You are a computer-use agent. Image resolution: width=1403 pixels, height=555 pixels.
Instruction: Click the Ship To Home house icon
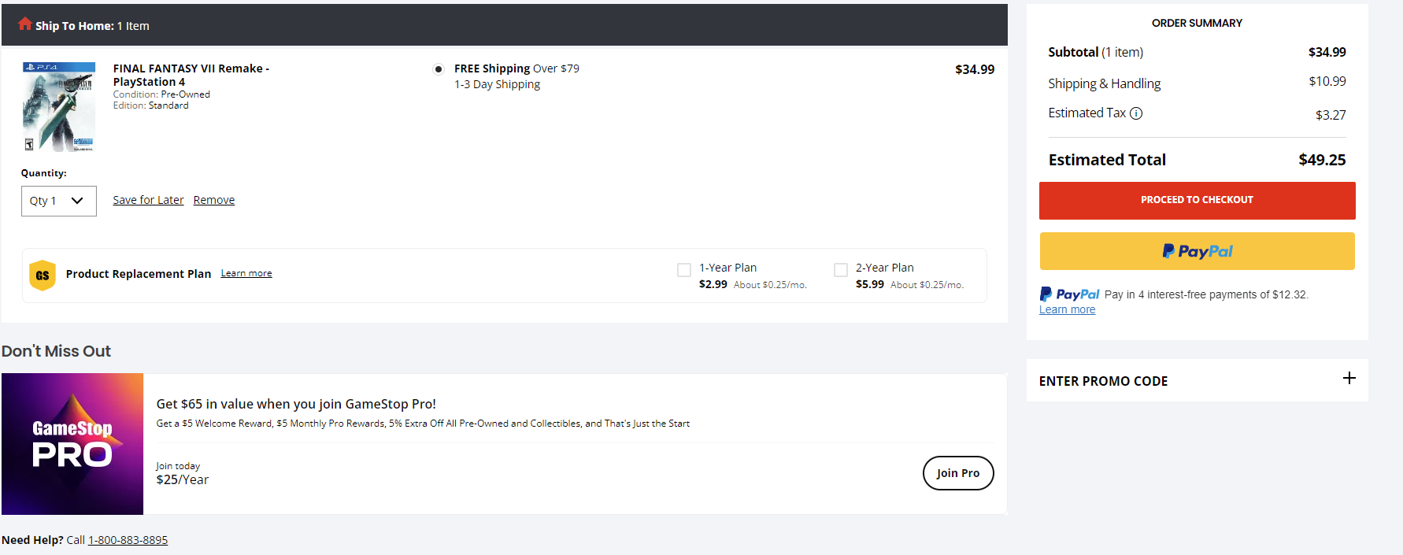25,24
